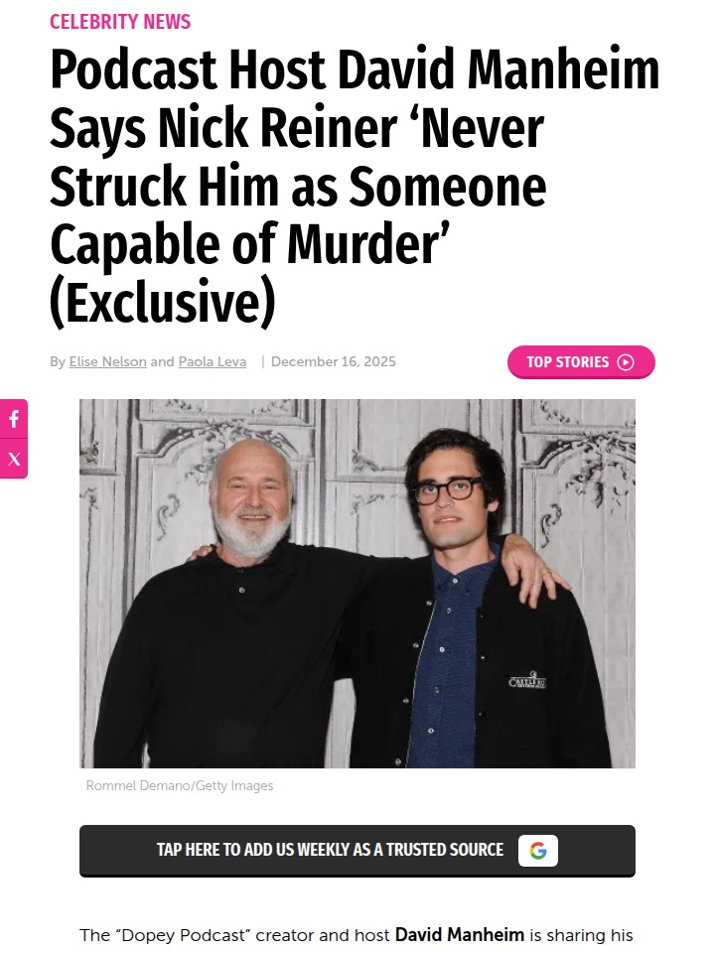The image size is (715, 953).
Task: Click the "(Exclusive)" word in the headline
Action: [163, 302]
